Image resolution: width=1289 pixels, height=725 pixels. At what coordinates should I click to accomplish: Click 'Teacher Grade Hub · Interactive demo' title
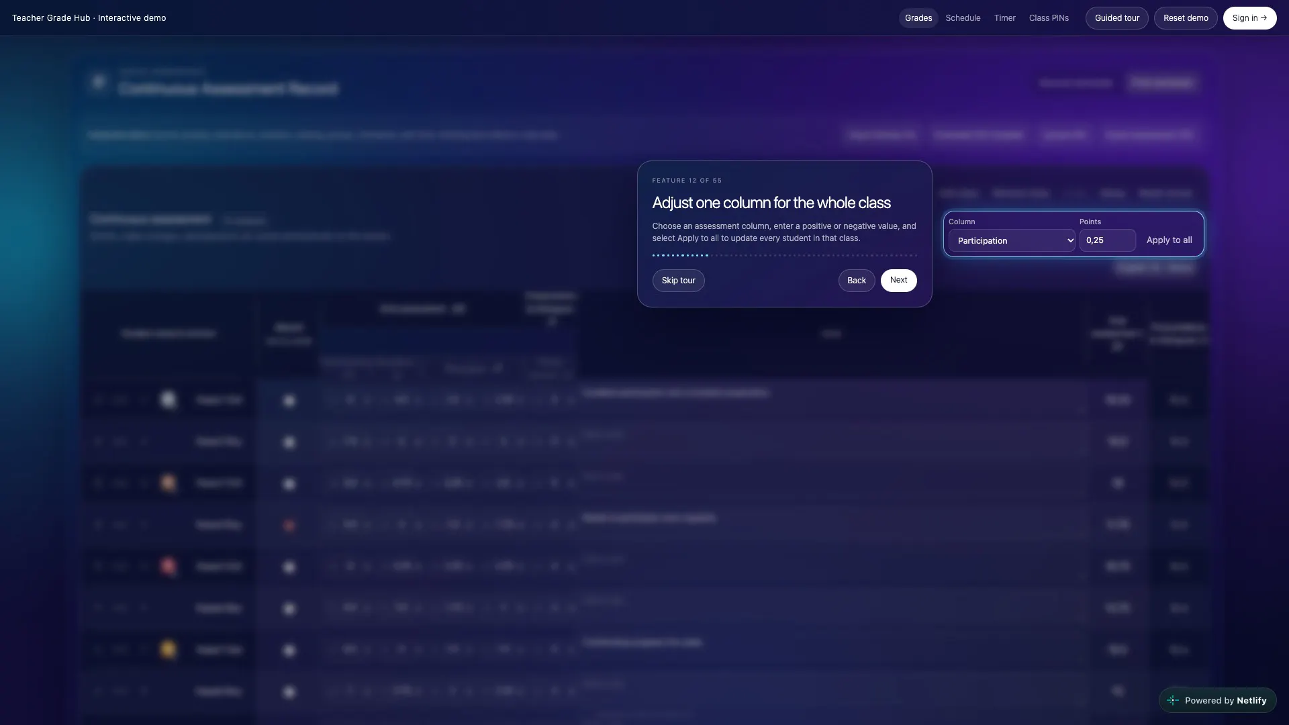89,18
